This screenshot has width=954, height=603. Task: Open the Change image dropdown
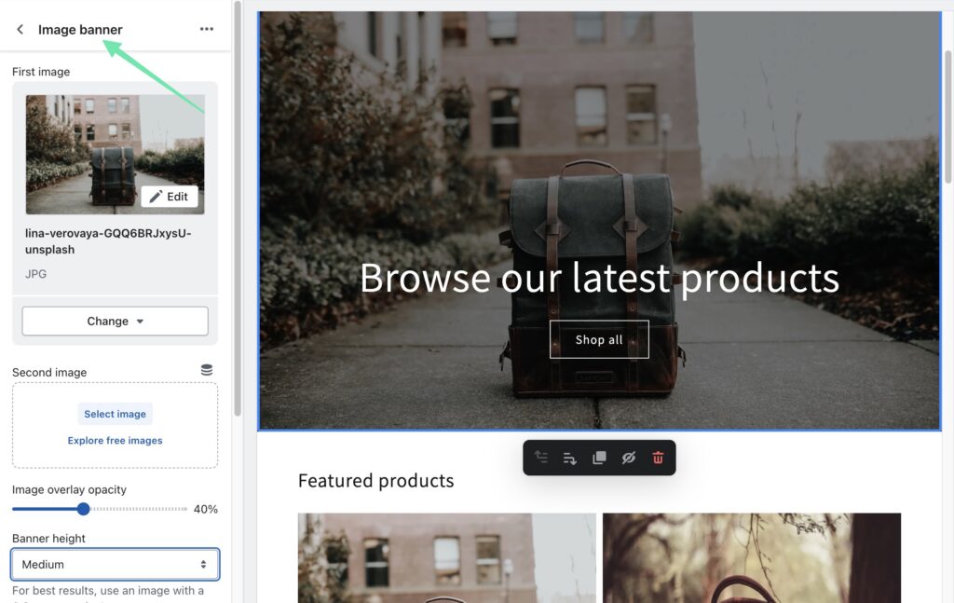(115, 320)
